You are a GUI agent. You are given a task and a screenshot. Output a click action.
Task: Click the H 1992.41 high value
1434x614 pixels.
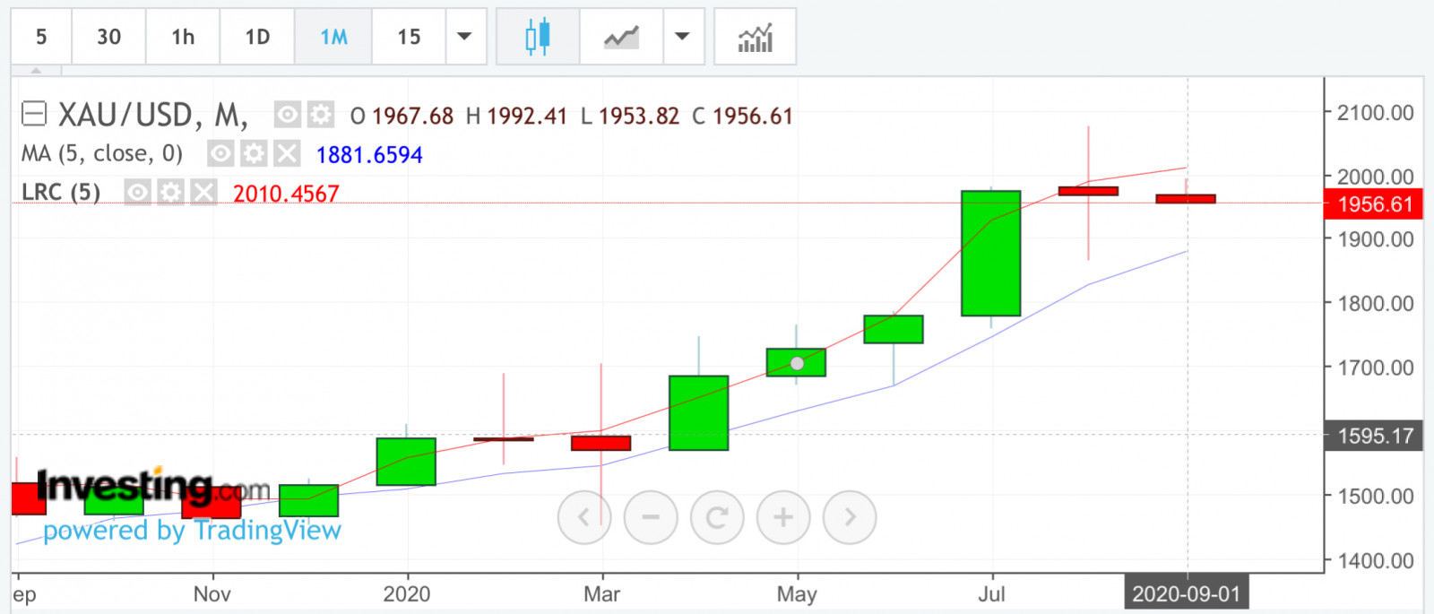click(516, 116)
